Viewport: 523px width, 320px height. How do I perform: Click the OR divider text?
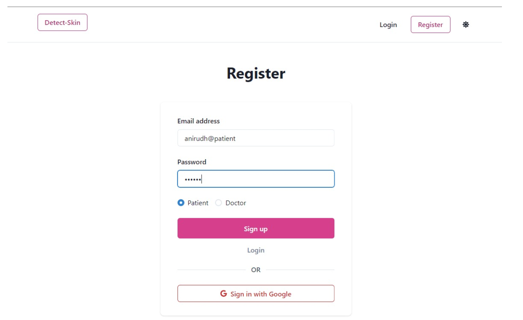pyautogui.click(x=256, y=269)
